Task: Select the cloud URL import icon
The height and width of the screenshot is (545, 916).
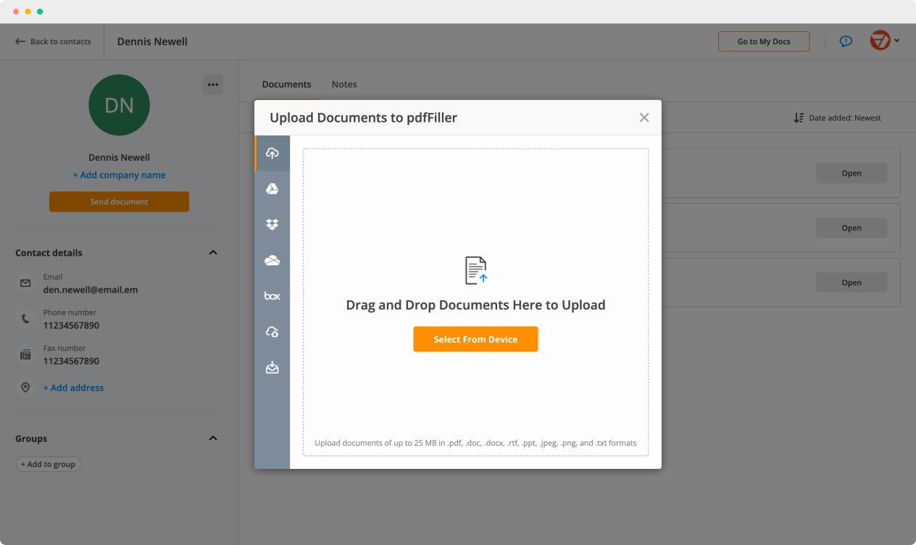Action: tap(272, 332)
